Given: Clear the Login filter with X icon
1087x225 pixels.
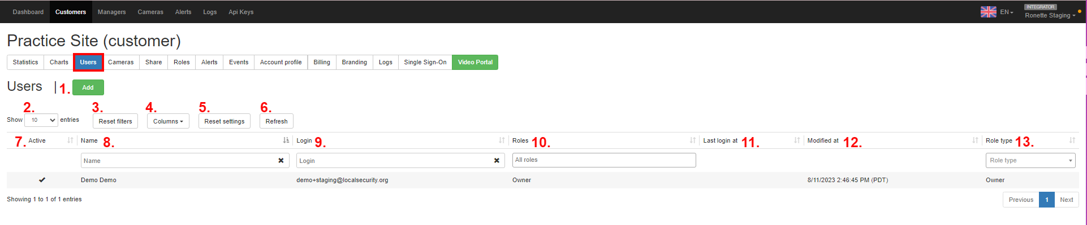Looking at the screenshot, I should click(497, 161).
